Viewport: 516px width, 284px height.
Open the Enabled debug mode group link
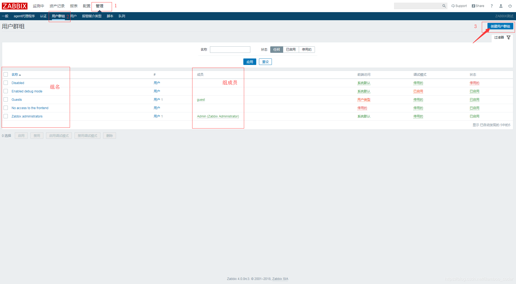[27, 91]
